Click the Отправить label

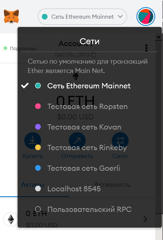pos(77,156)
